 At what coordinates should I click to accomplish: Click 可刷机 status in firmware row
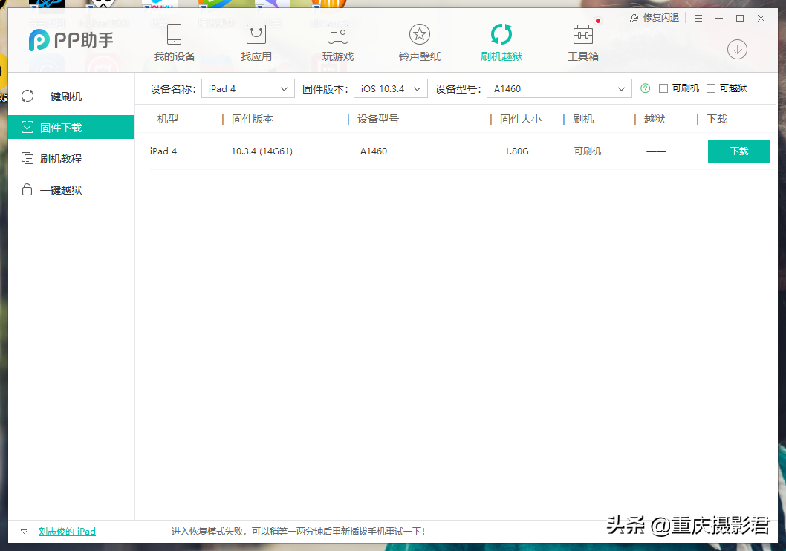click(x=588, y=151)
